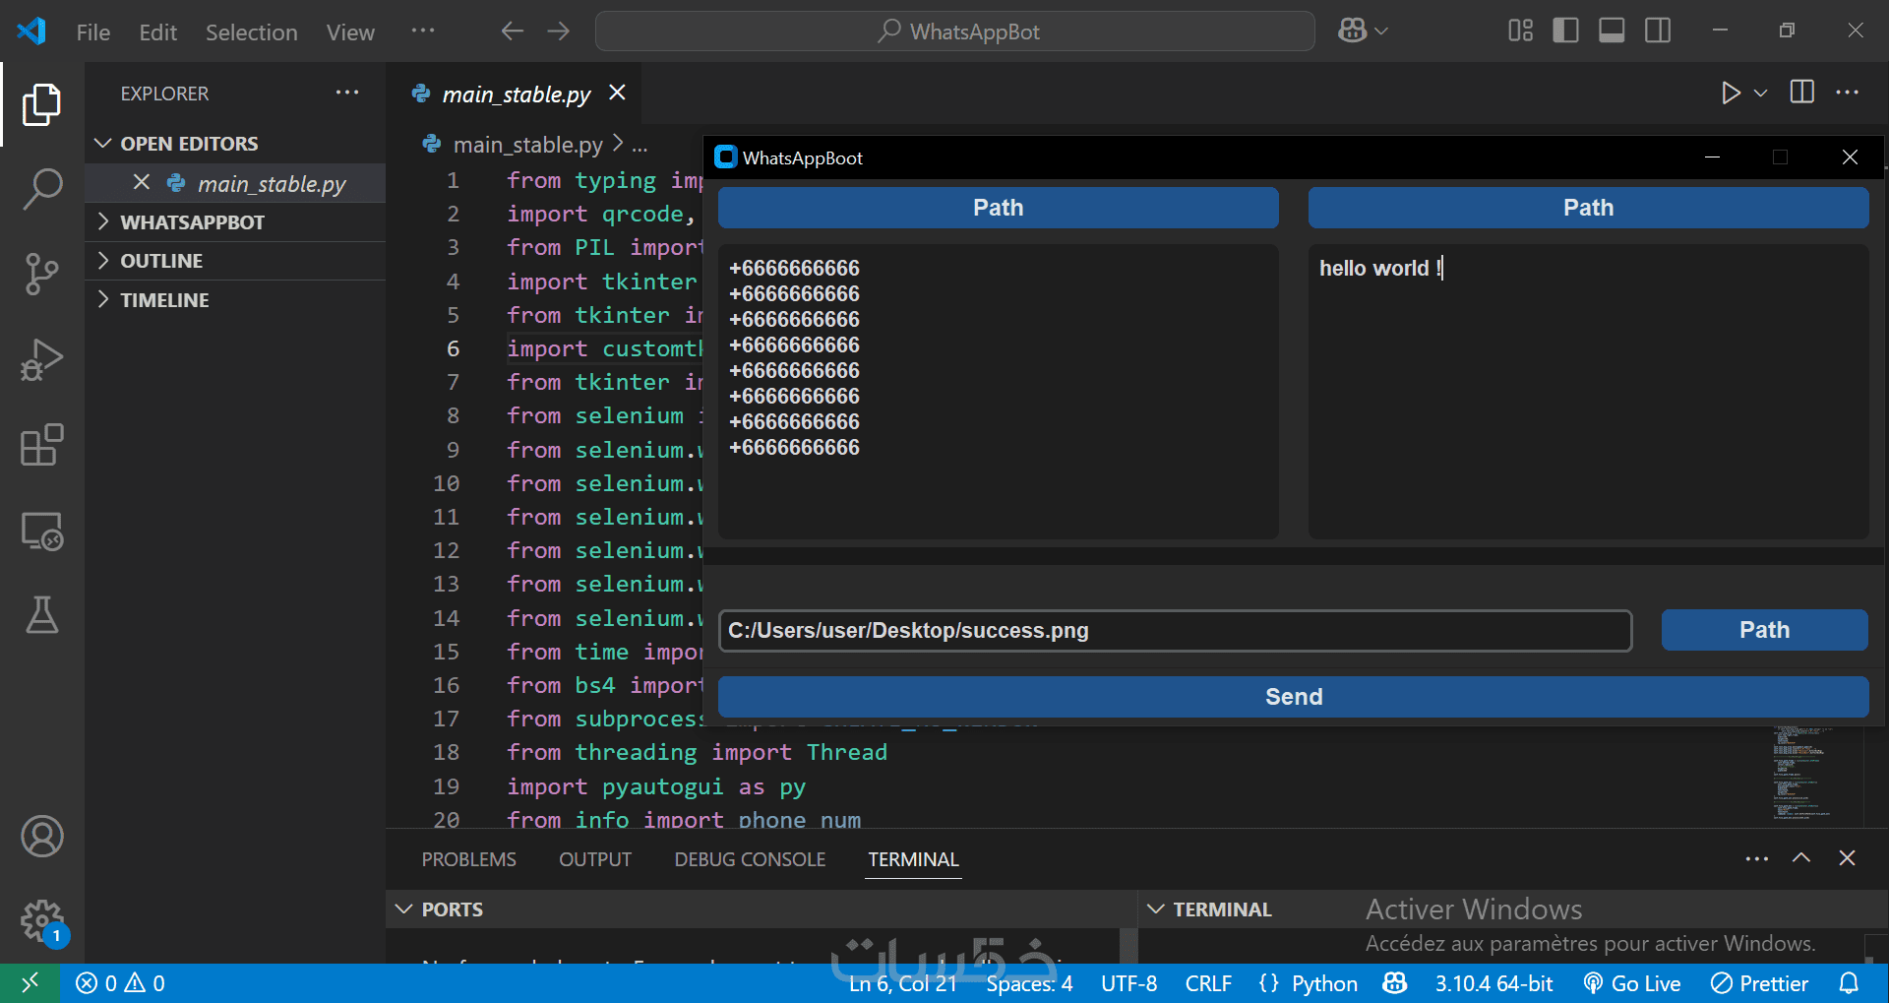
Task: Split the editor right
Action: pos(1802,93)
